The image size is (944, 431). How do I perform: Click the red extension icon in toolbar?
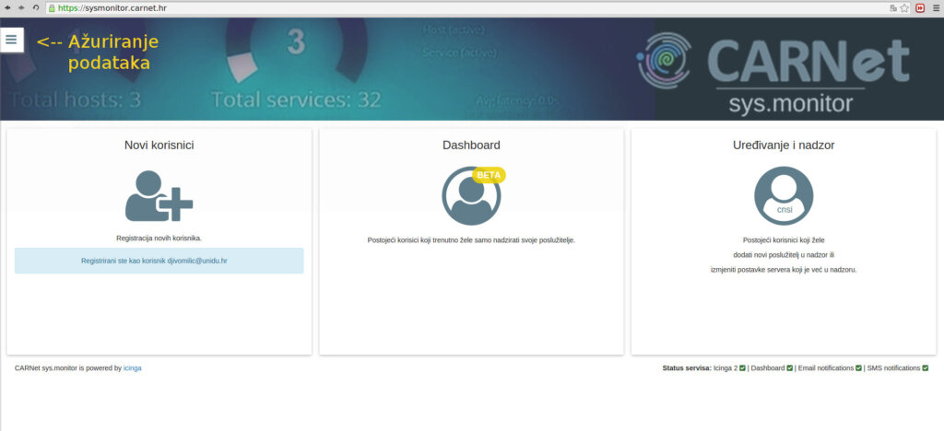tap(919, 7)
